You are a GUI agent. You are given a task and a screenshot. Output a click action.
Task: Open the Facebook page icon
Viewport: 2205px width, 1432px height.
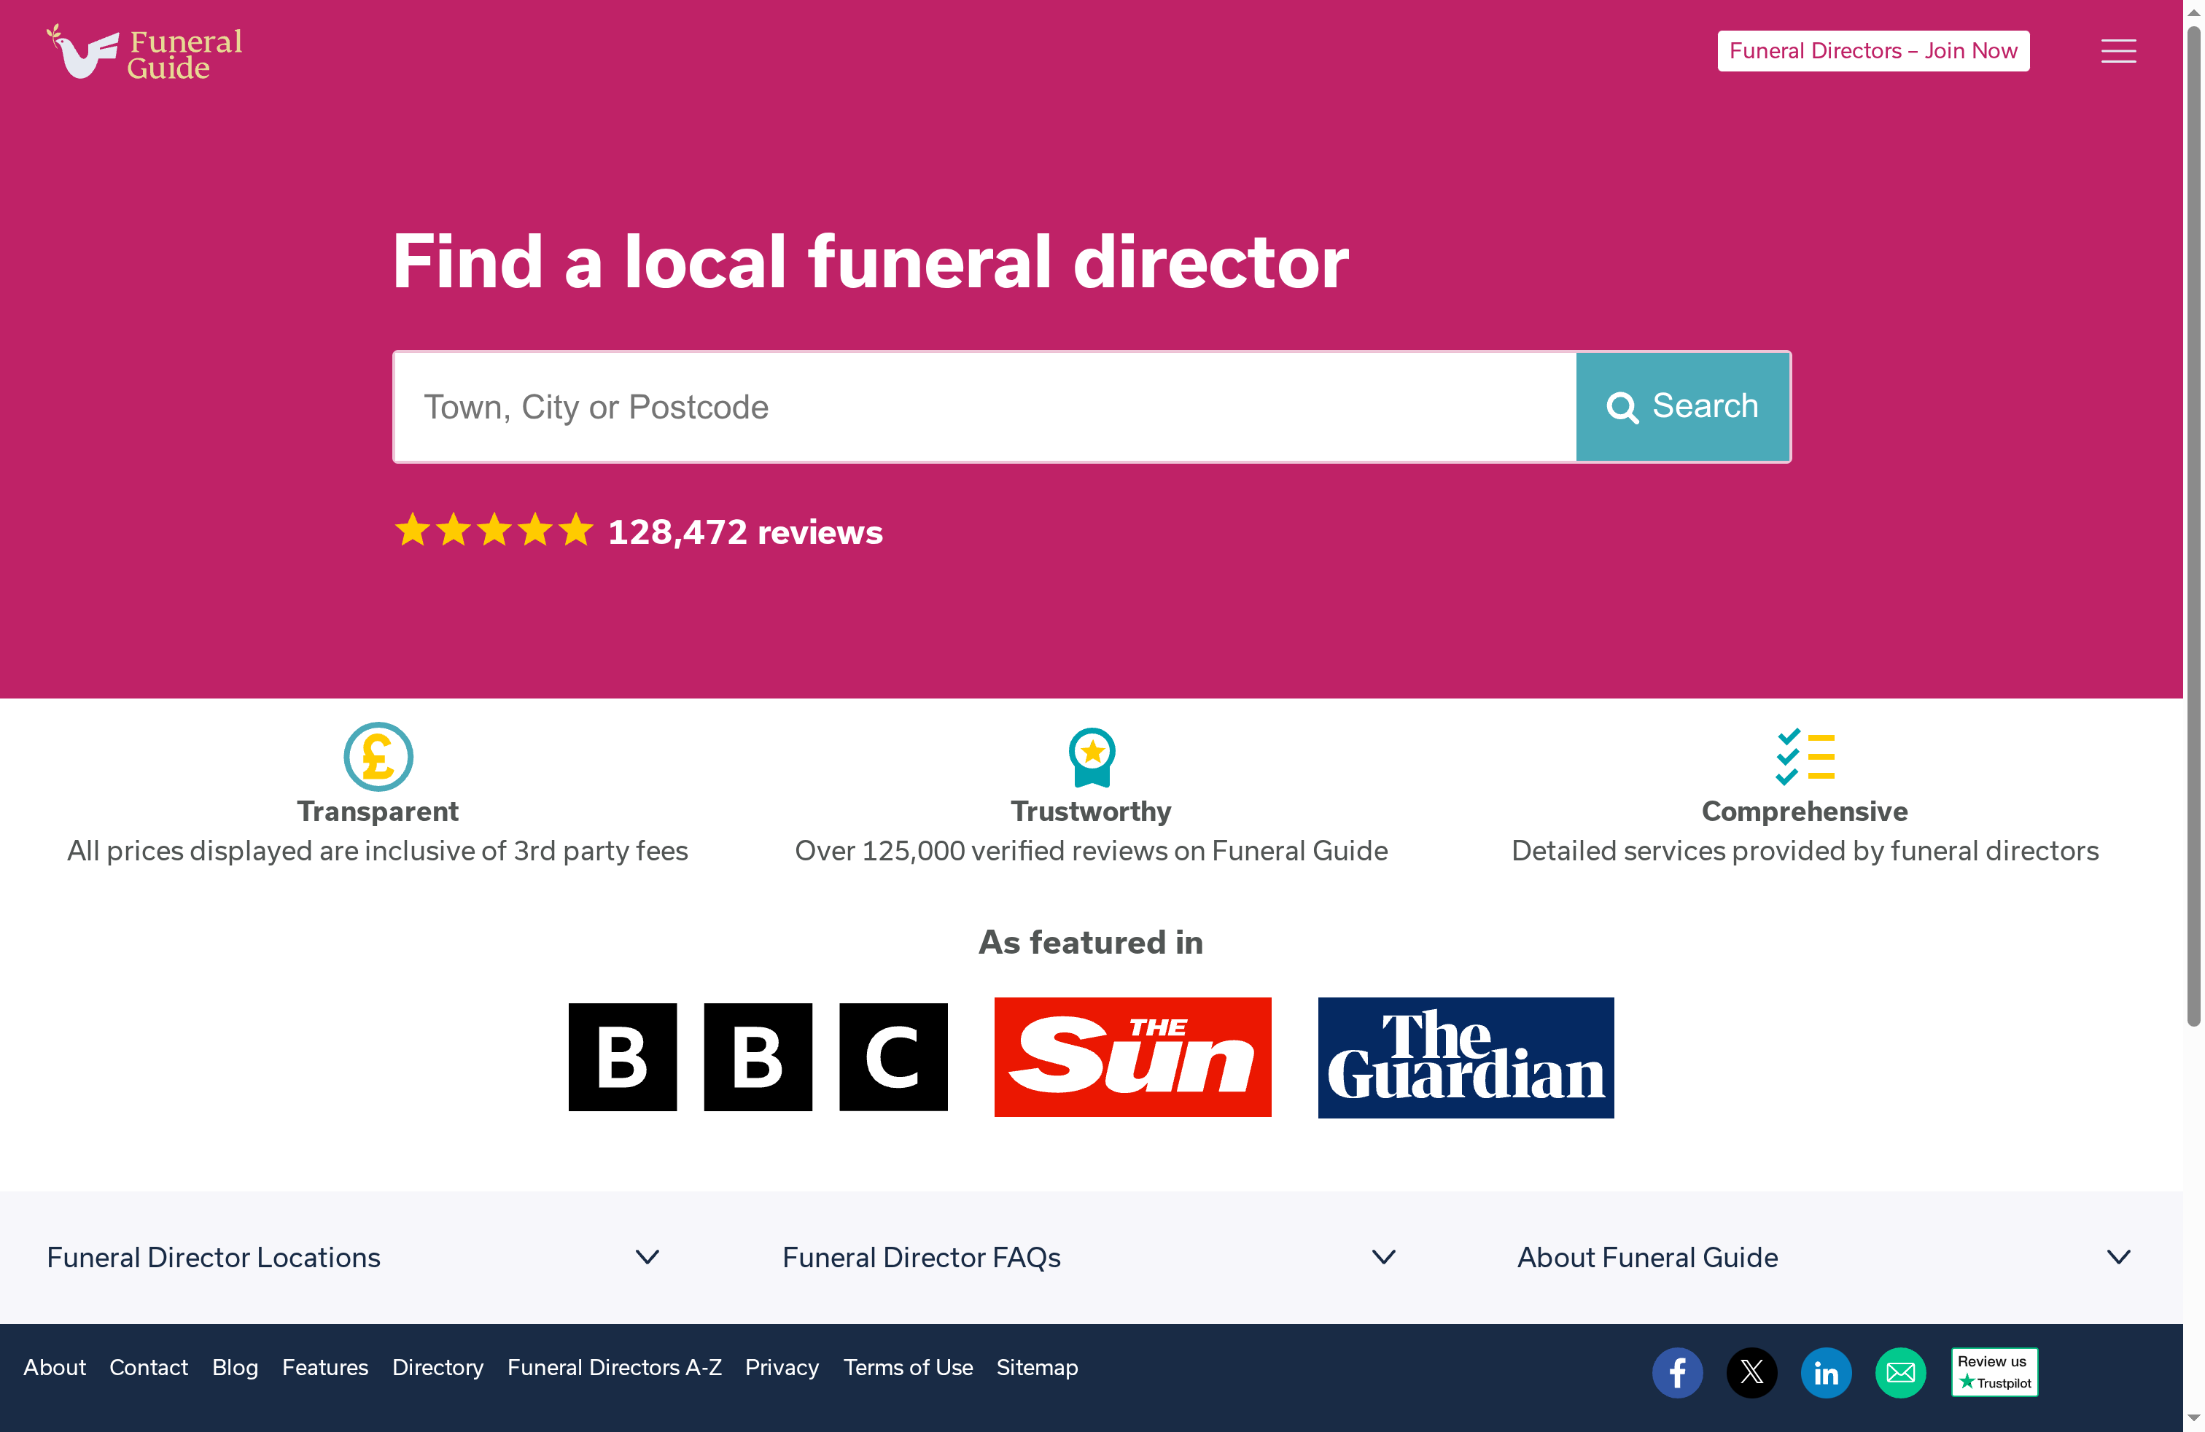point(1677,1373)
